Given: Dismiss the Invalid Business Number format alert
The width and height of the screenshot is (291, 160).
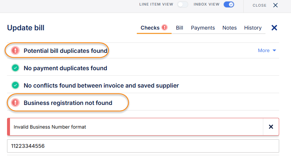Looking at the screenshot, I should pos(271,127).
